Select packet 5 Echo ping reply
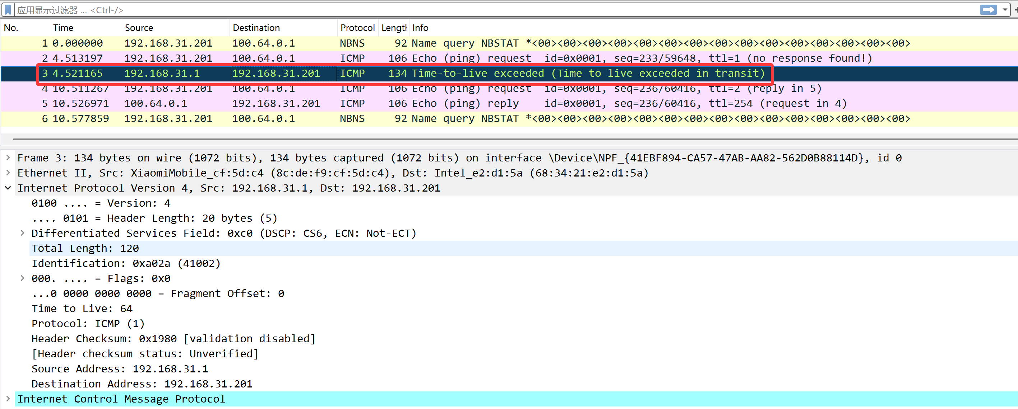The width and height of the screenshot is (1018, 409). tap(474, 103)
